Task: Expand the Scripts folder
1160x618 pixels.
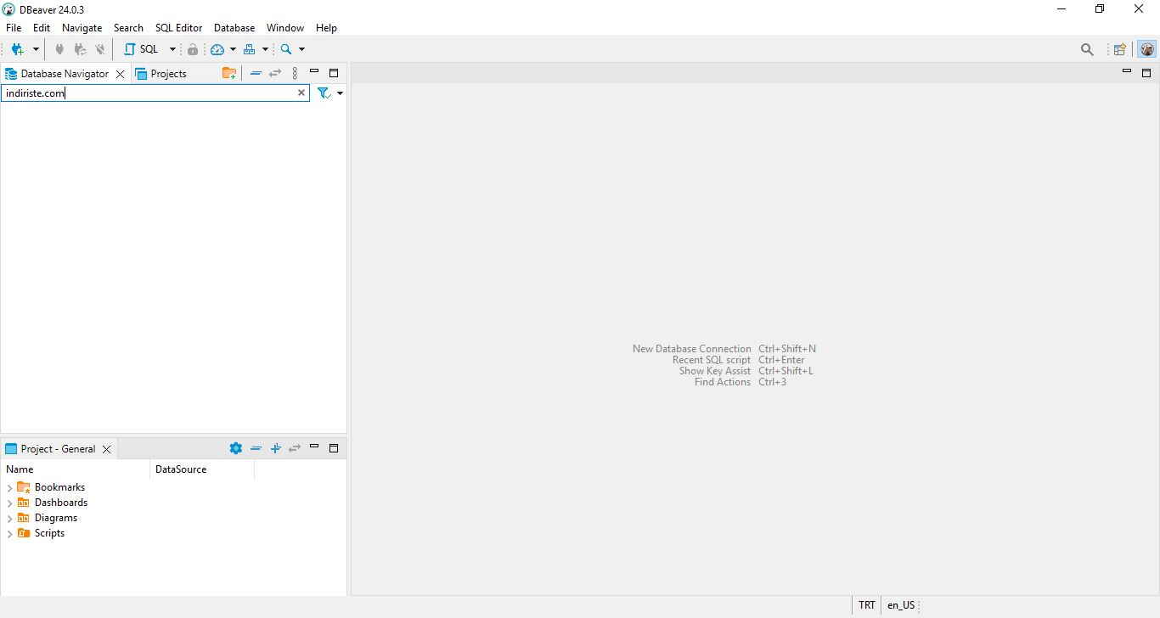Action: [x=9, y=534]
